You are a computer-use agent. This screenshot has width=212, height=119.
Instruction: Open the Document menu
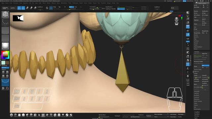click(x=16, y=3)
